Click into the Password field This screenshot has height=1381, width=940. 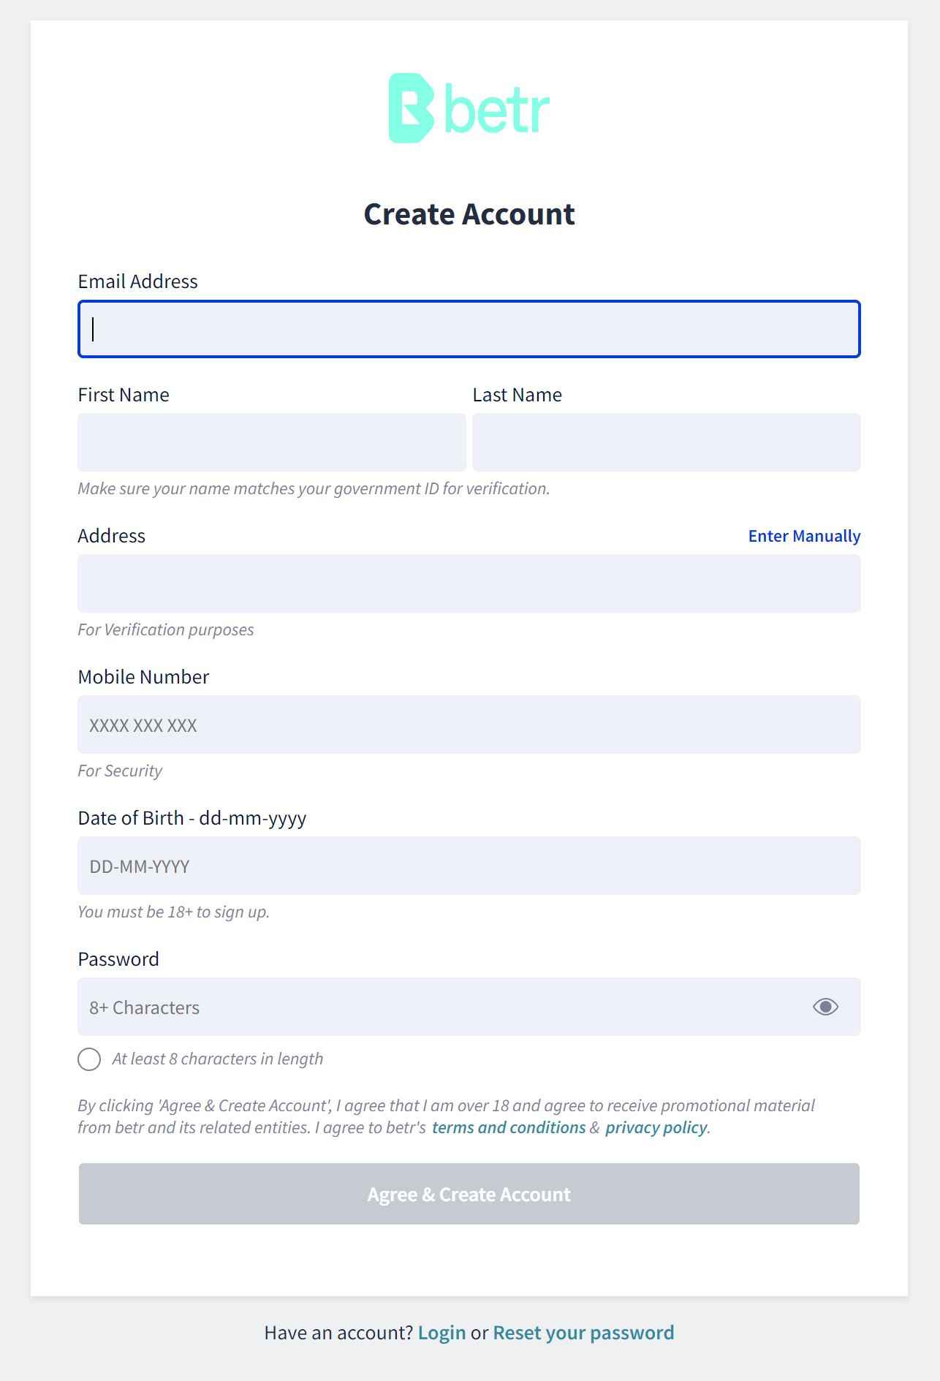pos(439,1007)
